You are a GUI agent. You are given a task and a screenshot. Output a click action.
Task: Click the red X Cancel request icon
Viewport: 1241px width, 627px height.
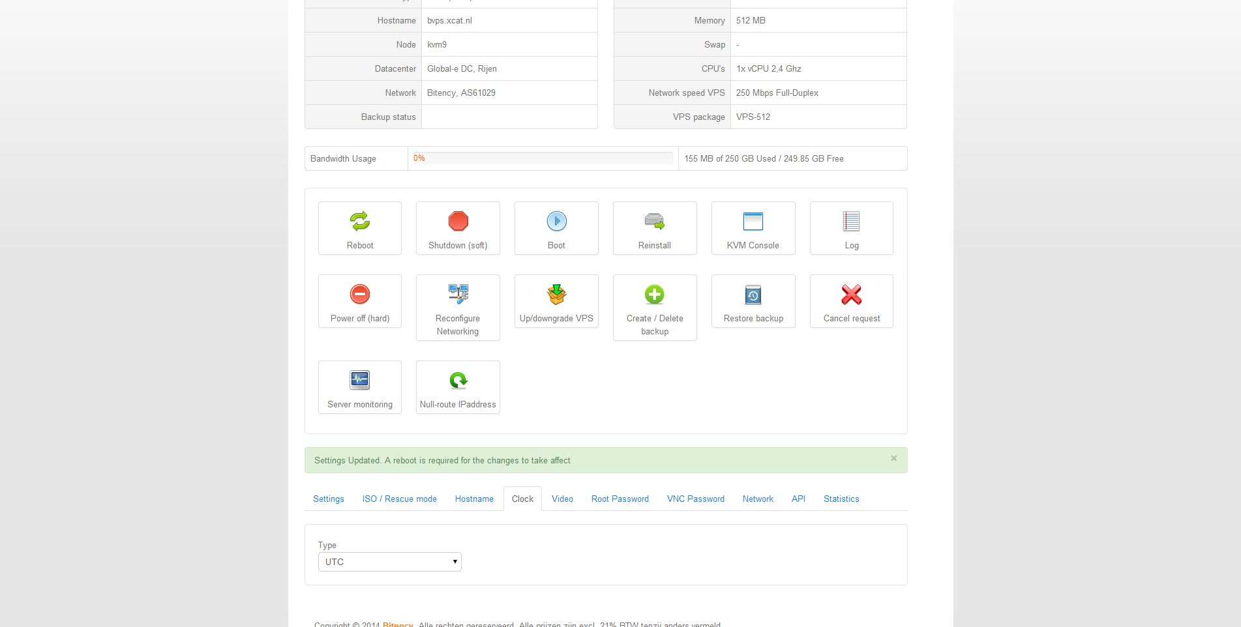(851, 295)
